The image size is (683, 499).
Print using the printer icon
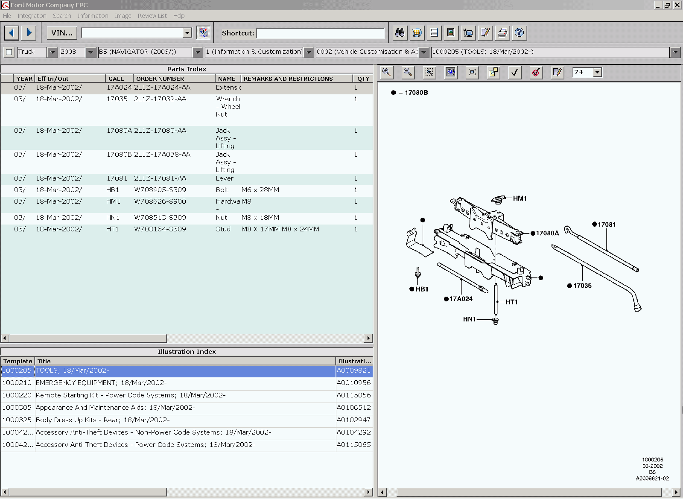pos(502,32)
